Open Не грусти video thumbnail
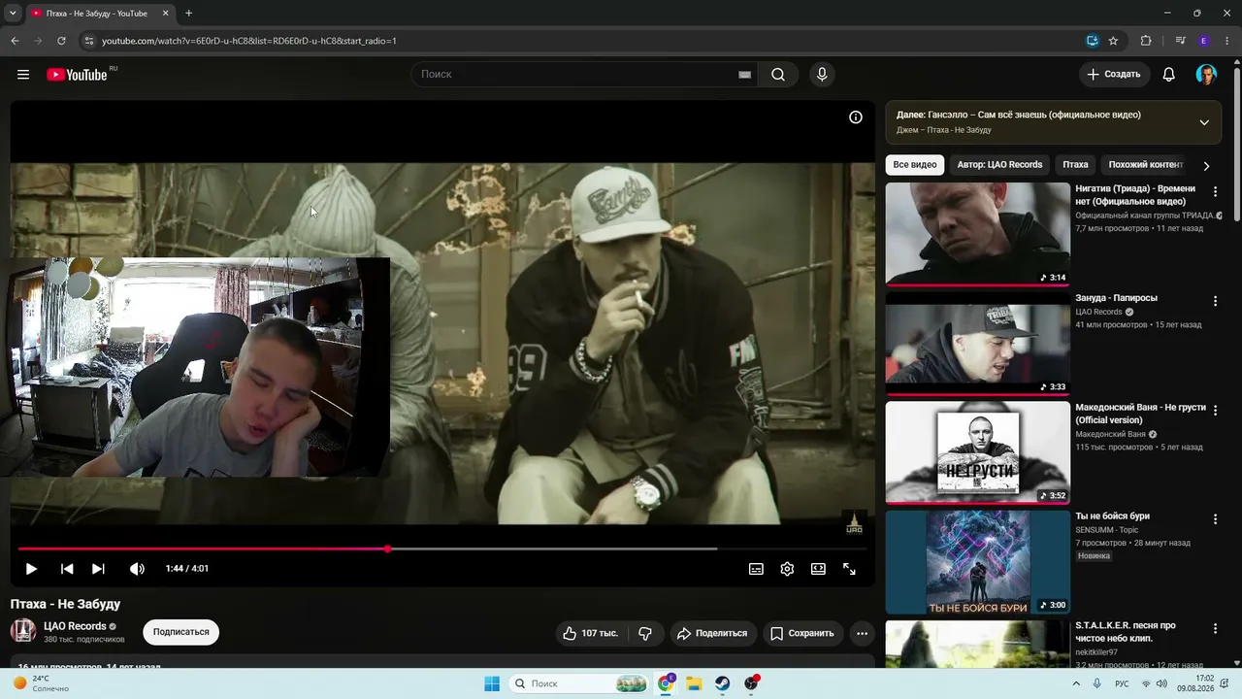The width and height of the screenshot is (1242, 699). [x=978, y=453]
